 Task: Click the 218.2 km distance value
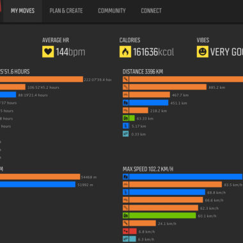pos(159,111)
